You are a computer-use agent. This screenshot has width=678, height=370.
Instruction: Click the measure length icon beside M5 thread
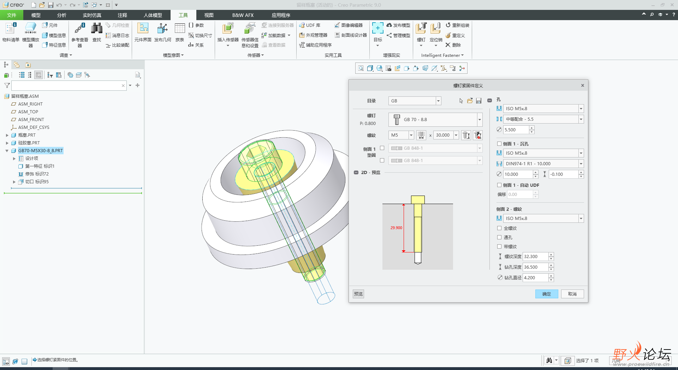[421, 135]
